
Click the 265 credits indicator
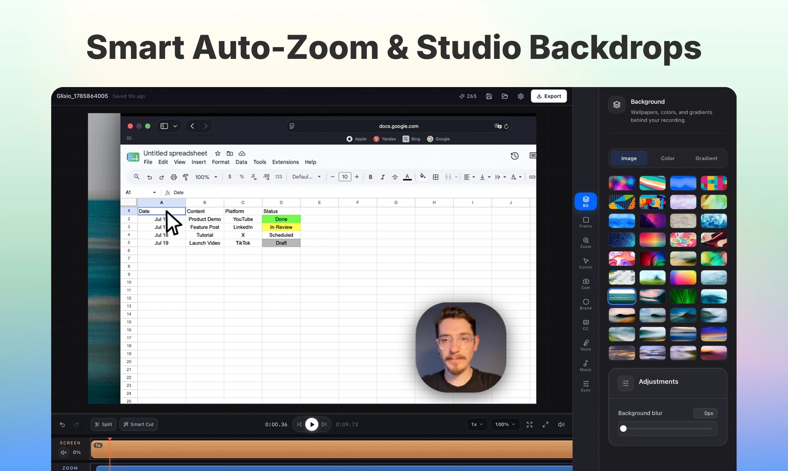[x=468, y=96]
